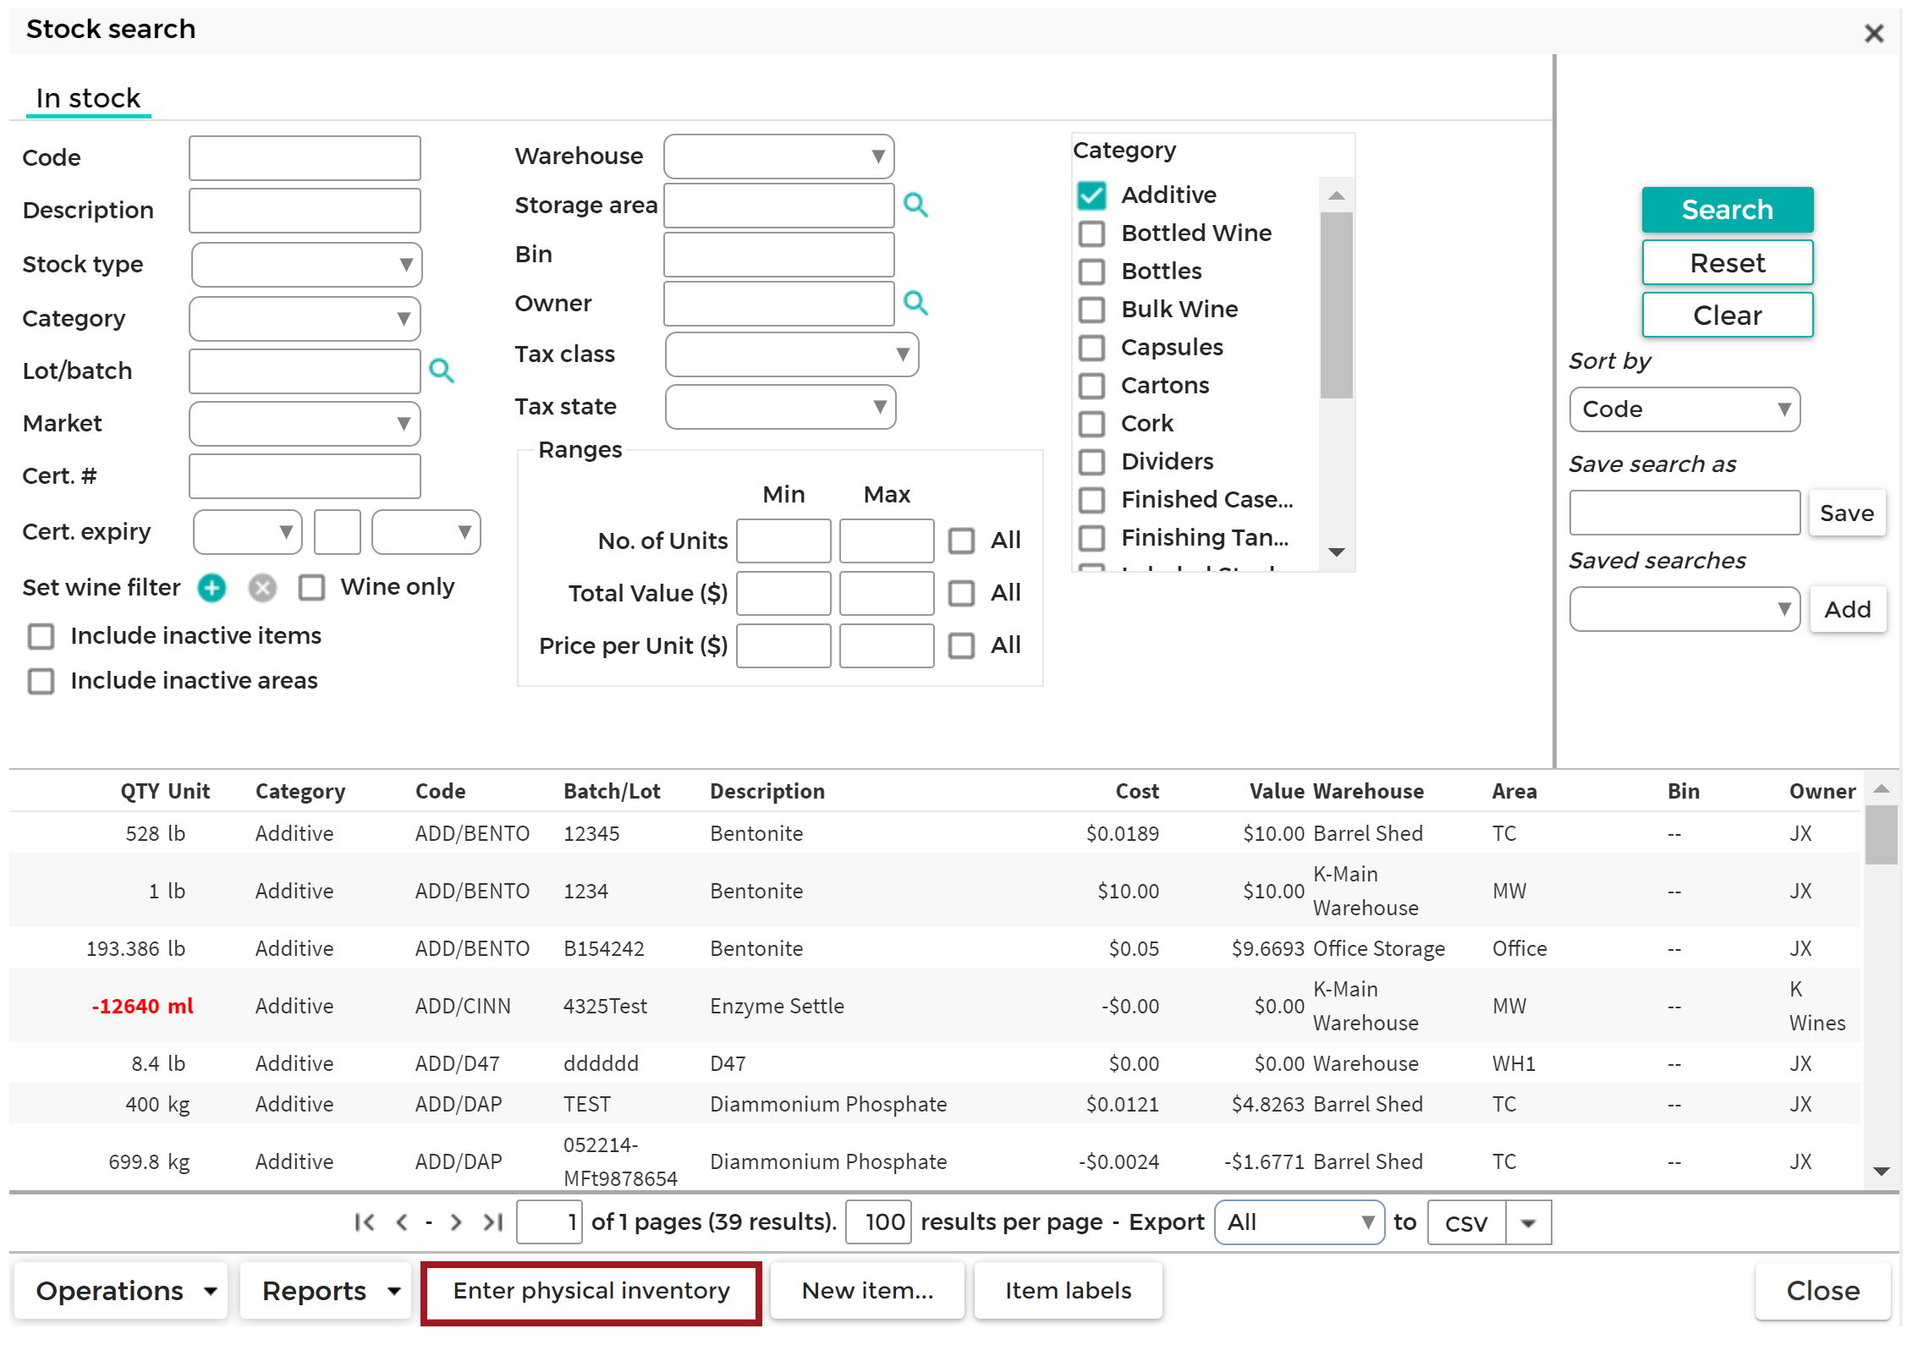This screenshot has width=1918, height=1345.
Task: Open the Warehouse dropdown
Action: [778, 156]
